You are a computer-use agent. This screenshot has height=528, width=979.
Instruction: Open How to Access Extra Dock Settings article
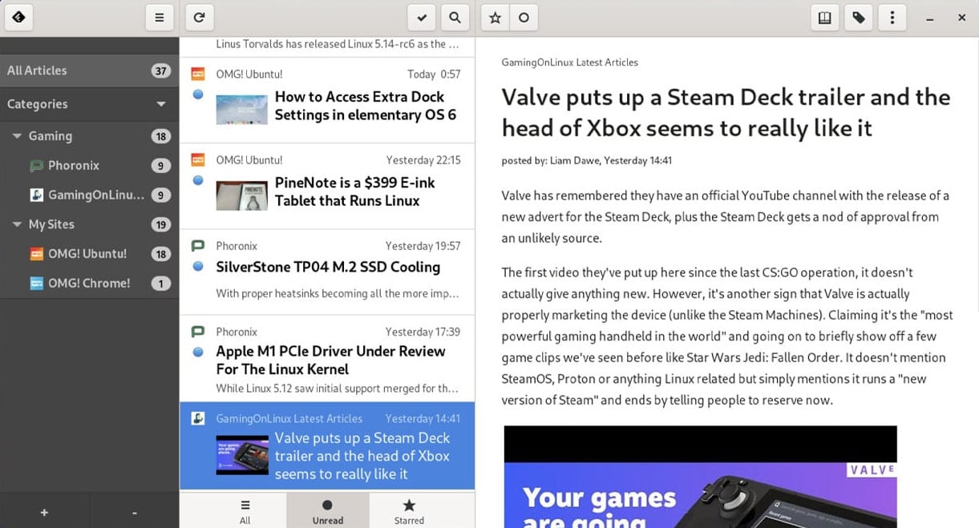[x=327, y=100]
